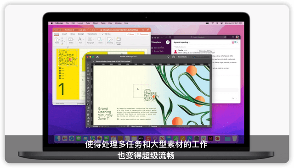Open the Layout menu in macOS menu bar
This screenshot has height=168, width=294.
click(x=80, y=23)
